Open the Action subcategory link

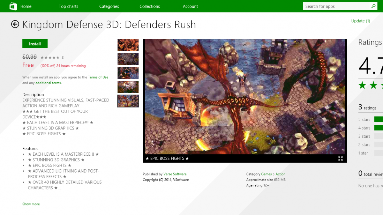click(x=281, y=174)
